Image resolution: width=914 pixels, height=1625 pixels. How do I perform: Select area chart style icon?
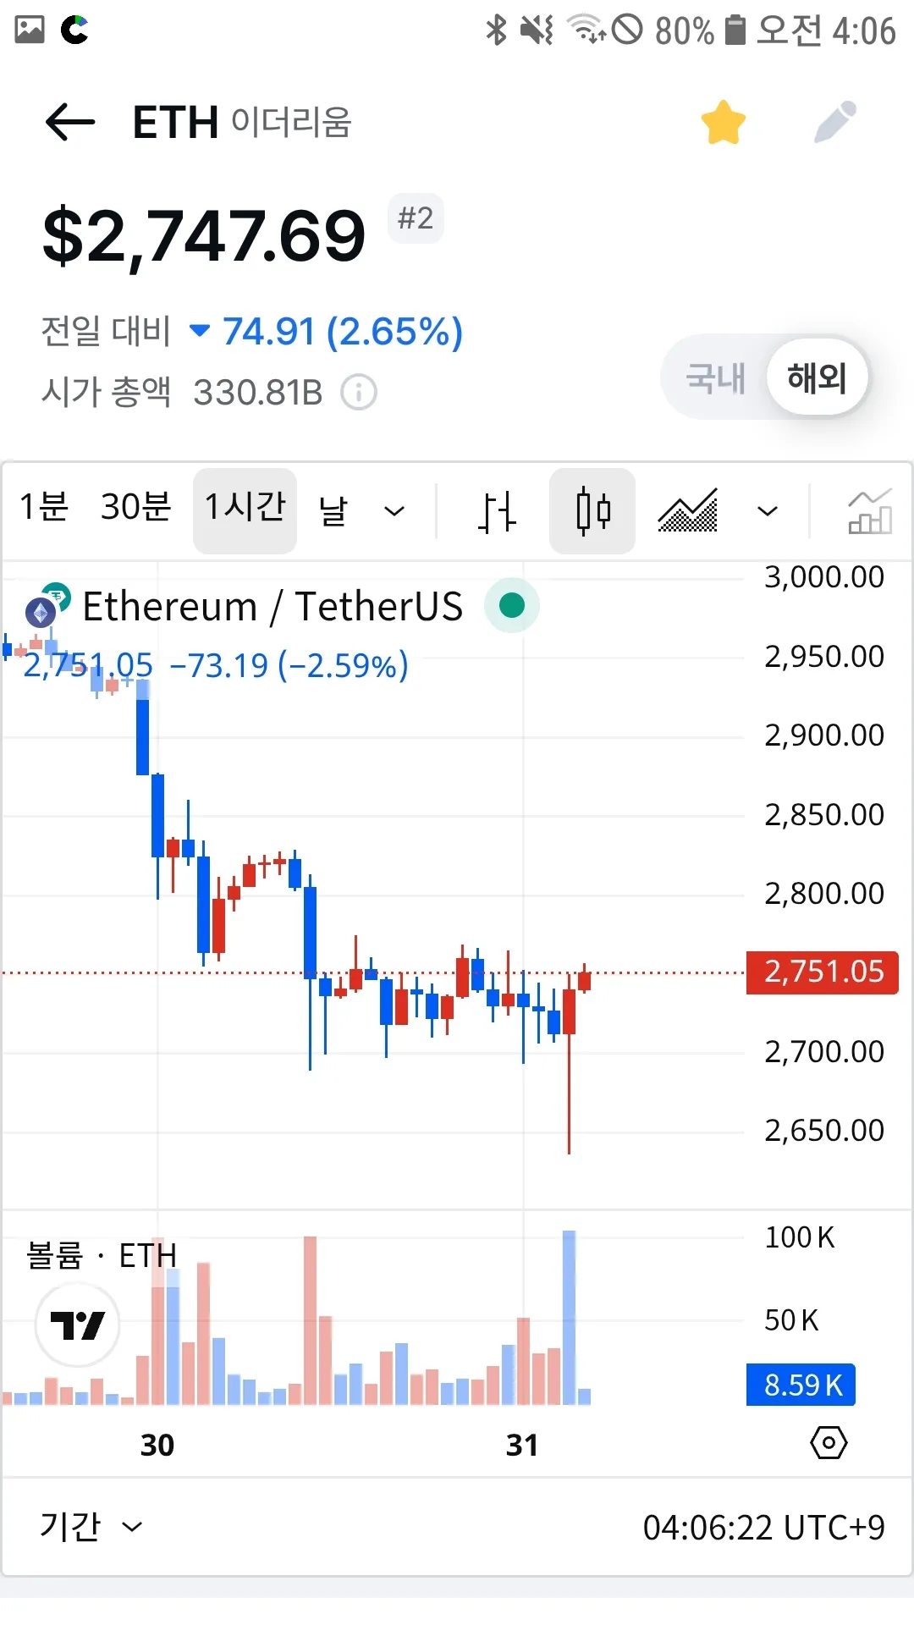[687, 511]
